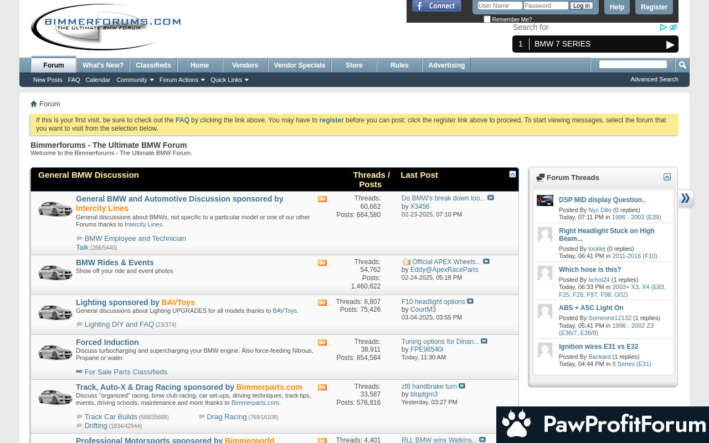Click into the User Name field

pyautogui.click(x=499, y=6)
